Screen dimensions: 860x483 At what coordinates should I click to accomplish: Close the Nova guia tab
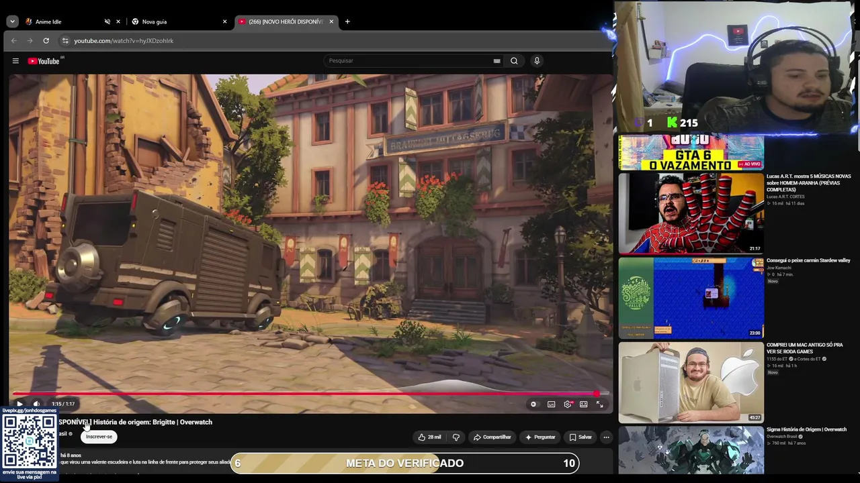click(x=224, y=21)
